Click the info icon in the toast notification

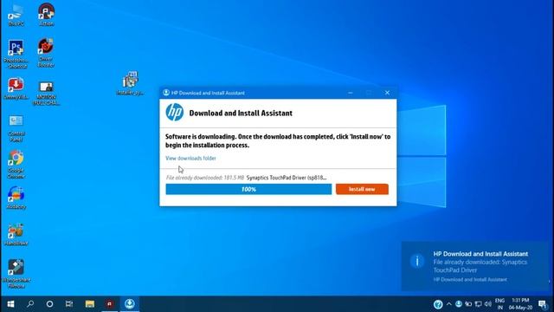(417, 261)
